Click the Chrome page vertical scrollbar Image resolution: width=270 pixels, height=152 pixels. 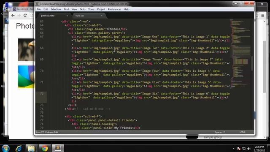265,67
